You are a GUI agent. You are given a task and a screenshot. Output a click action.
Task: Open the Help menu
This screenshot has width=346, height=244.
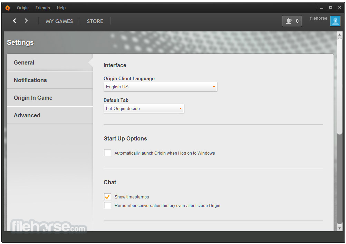point(61,8)
